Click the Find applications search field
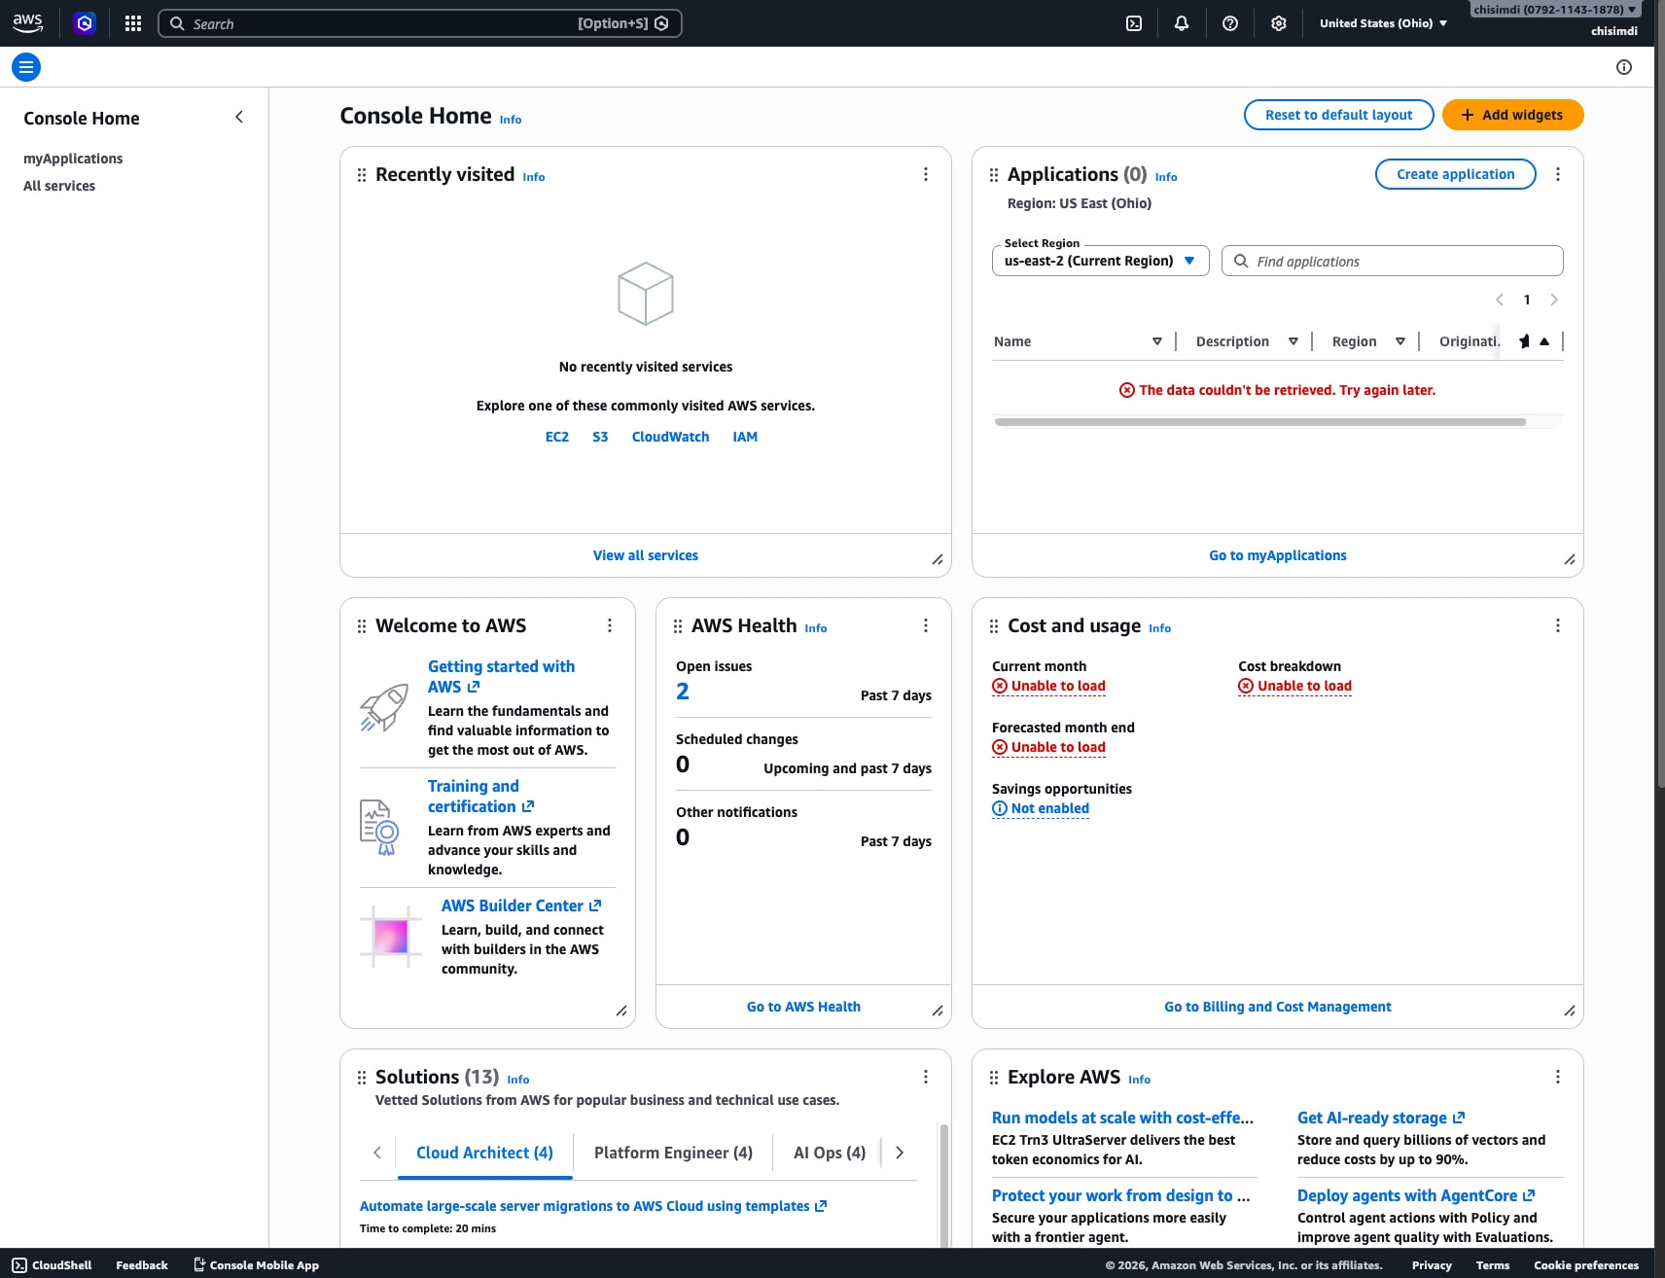This screenshot has height=1278, width=1665. click(x=1393, y=261)
